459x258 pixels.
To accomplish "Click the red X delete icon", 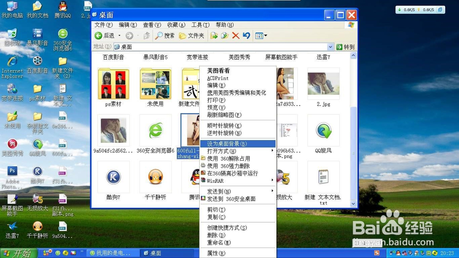I will (x=235, y=36).
